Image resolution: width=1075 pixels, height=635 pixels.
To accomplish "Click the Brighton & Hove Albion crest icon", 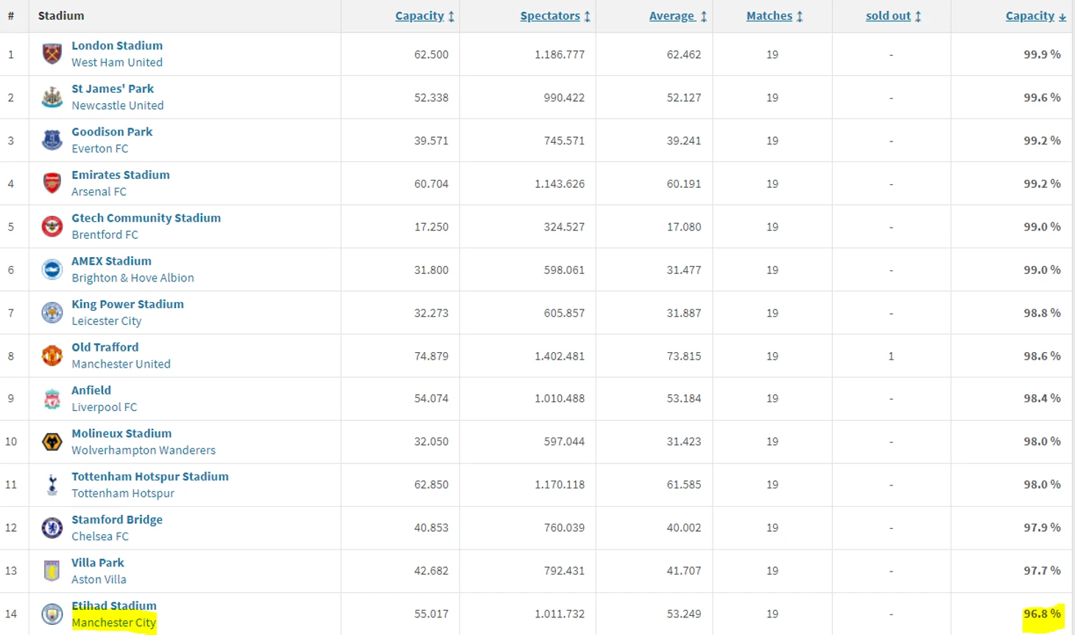I will (52, 270).
